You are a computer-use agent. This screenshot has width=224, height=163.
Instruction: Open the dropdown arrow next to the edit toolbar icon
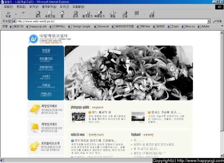click(144, 14)
